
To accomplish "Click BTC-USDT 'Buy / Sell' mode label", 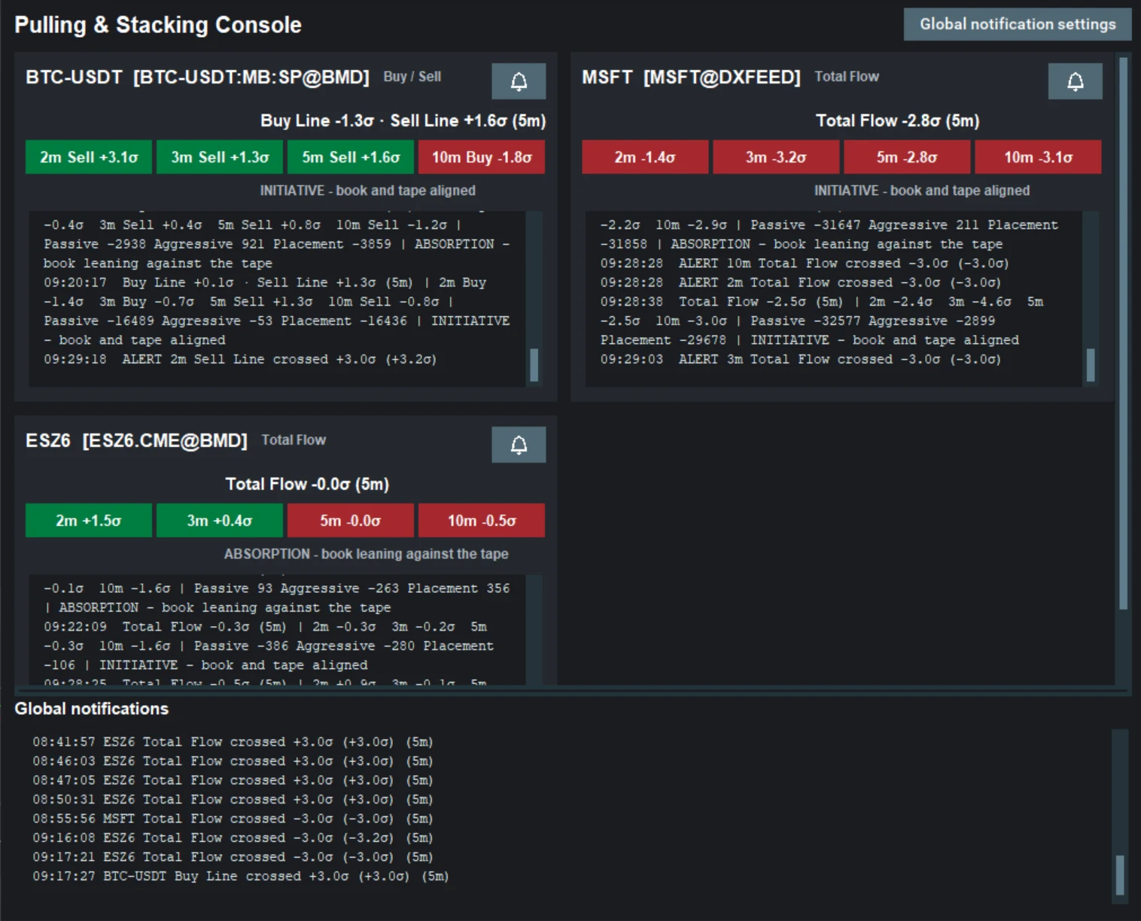I will tap(412, 77).
